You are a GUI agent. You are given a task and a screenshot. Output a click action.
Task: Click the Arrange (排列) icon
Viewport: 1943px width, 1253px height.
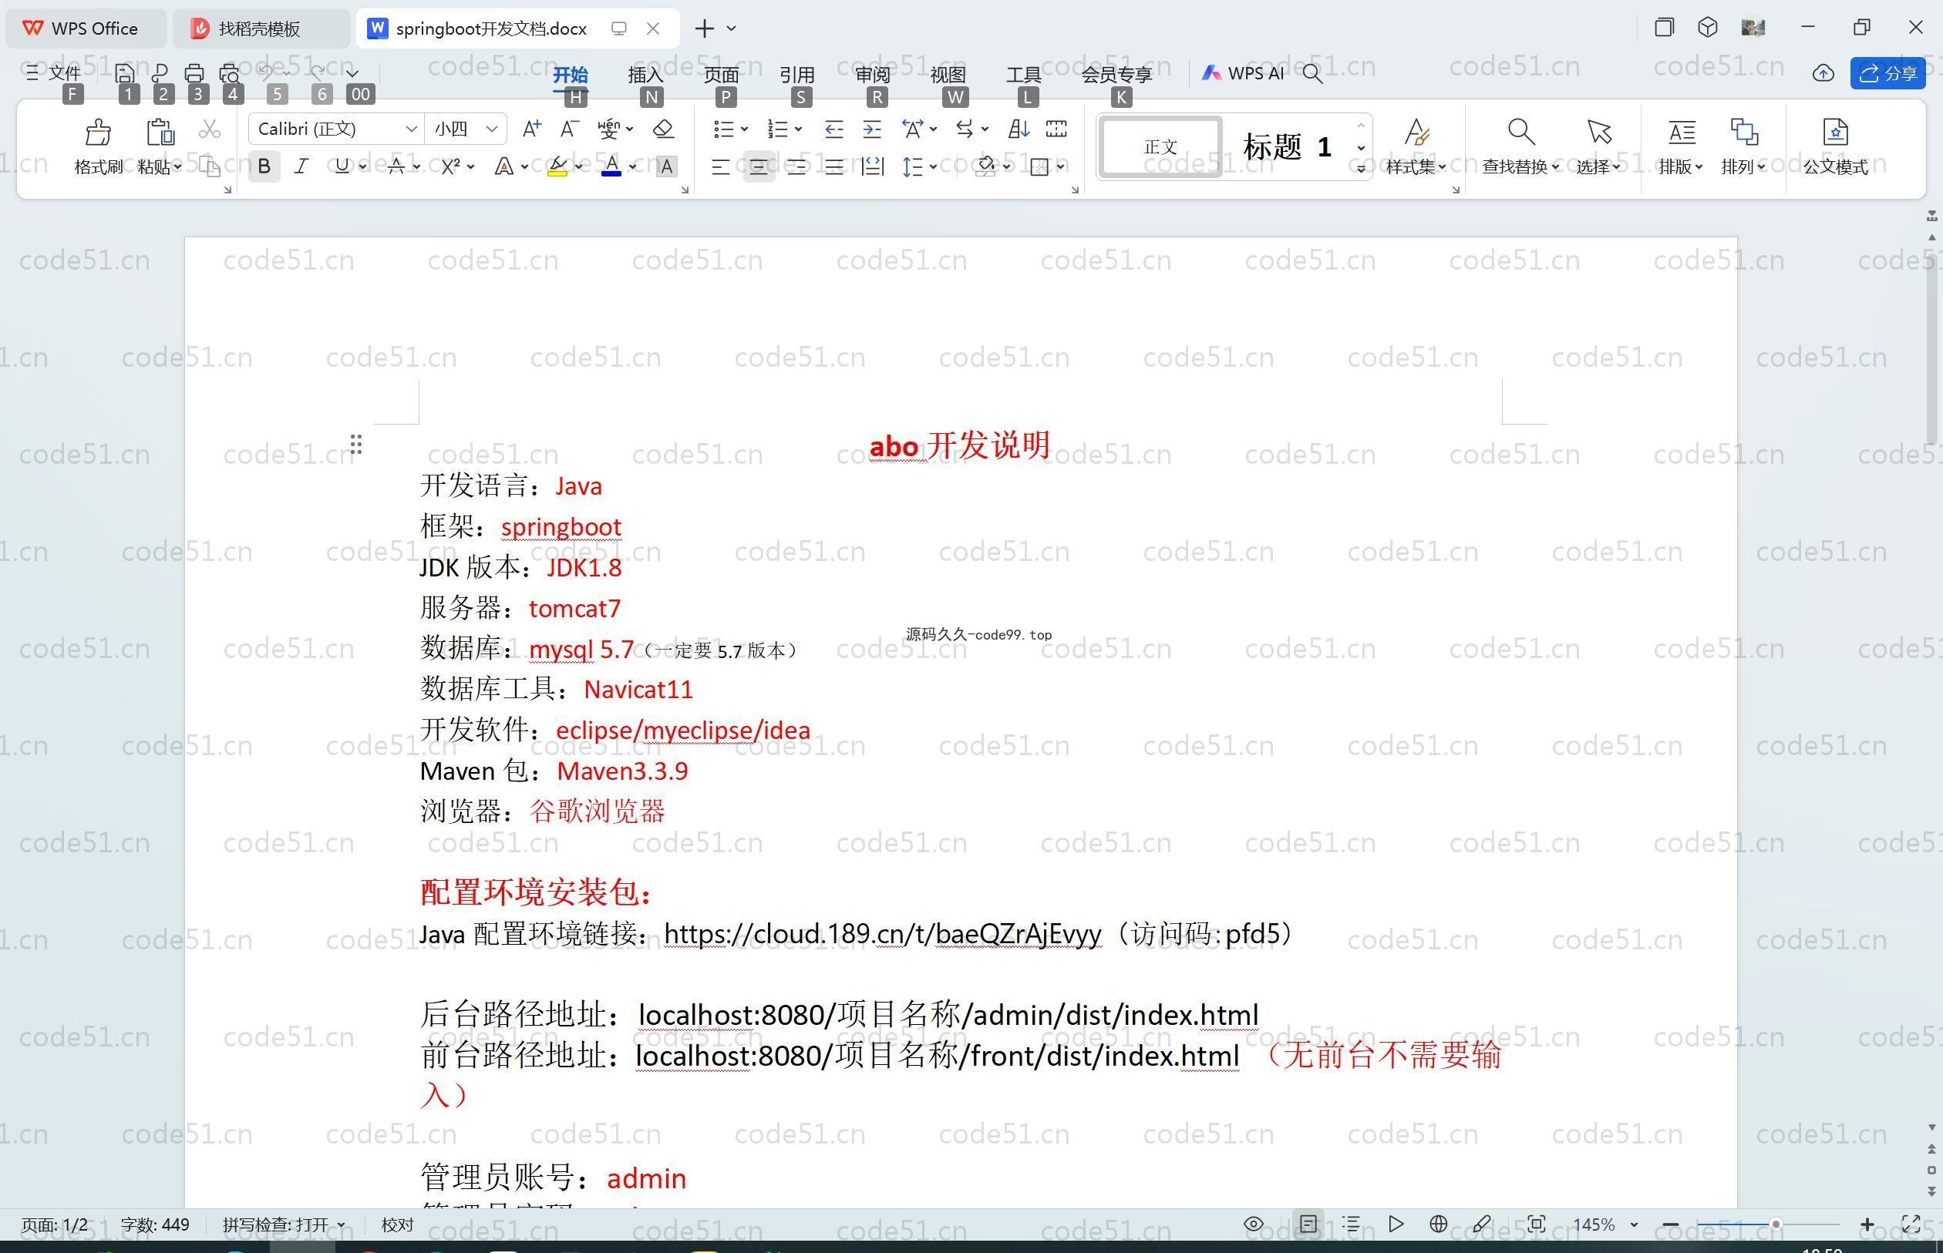click(x=1743, y=132)
